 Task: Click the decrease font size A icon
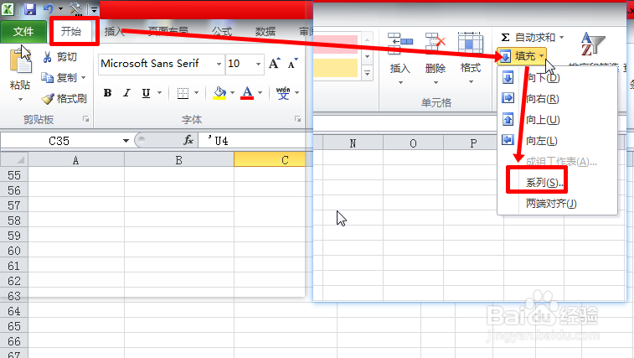point(292,64)
